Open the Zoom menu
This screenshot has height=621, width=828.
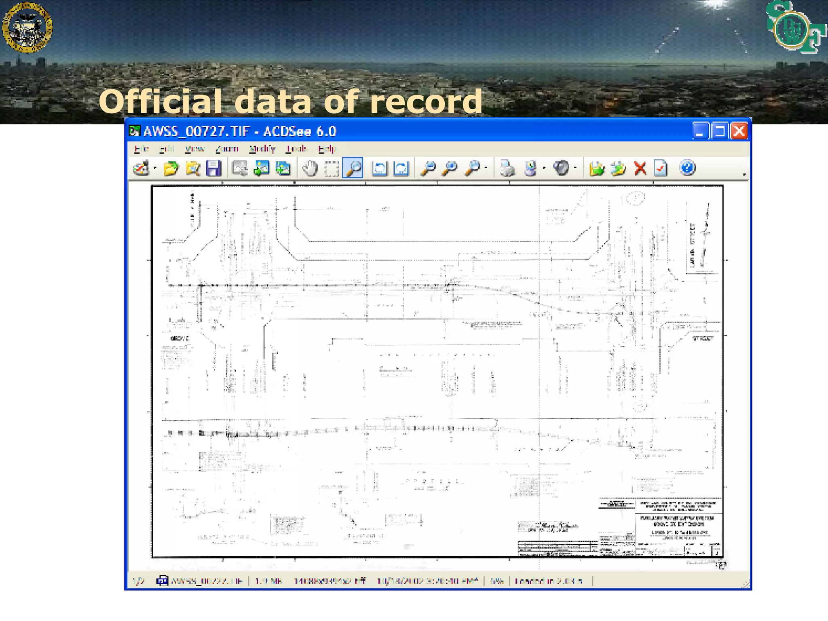tap(227, 149)
